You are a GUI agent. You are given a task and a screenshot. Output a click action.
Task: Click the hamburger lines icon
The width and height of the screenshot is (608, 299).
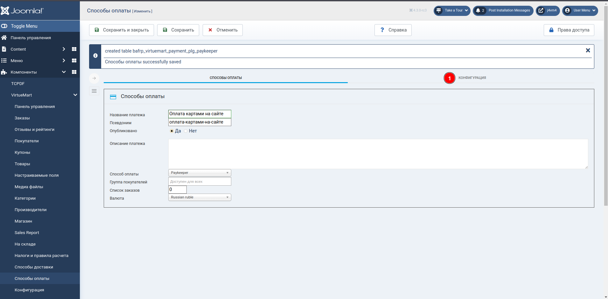click(94, 91)
